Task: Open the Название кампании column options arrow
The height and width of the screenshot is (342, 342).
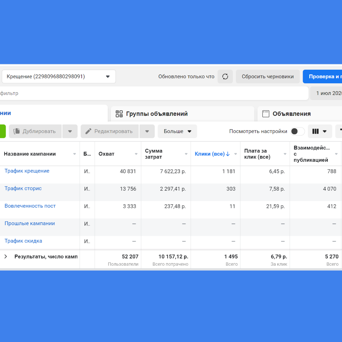Action: (x=75, y=154)
